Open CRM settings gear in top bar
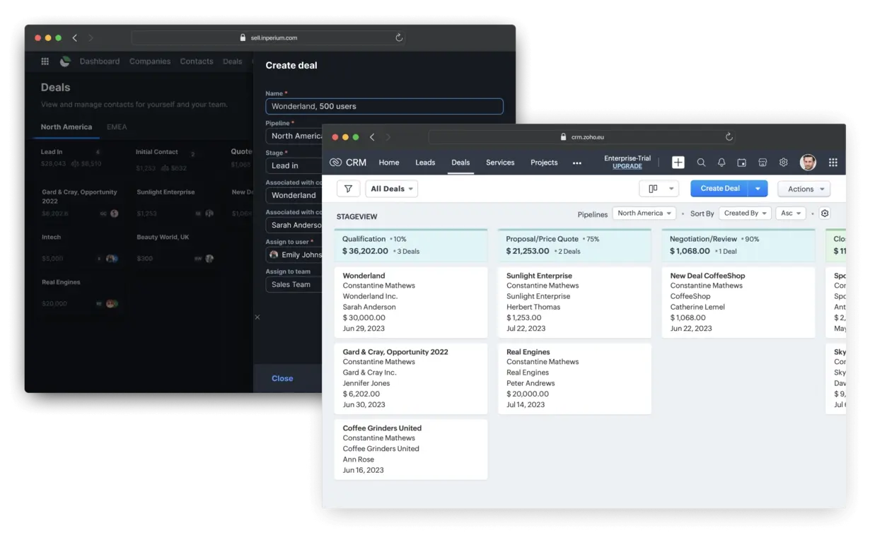Screen dimensions: 870x533 [x=783, y=163]
